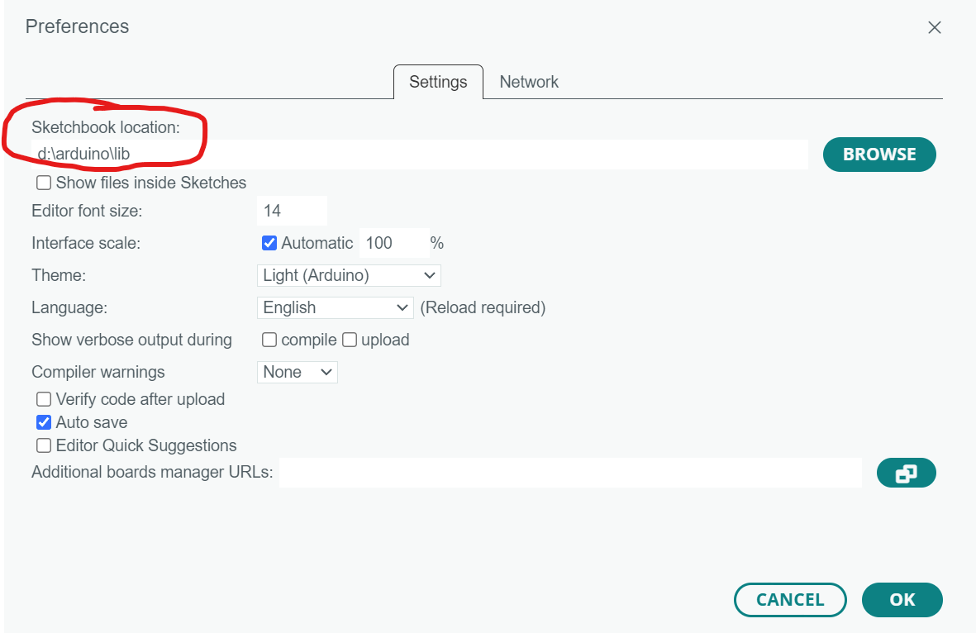Confirm preferences with the OK button
976x633 pixels.
coord(902,599)
